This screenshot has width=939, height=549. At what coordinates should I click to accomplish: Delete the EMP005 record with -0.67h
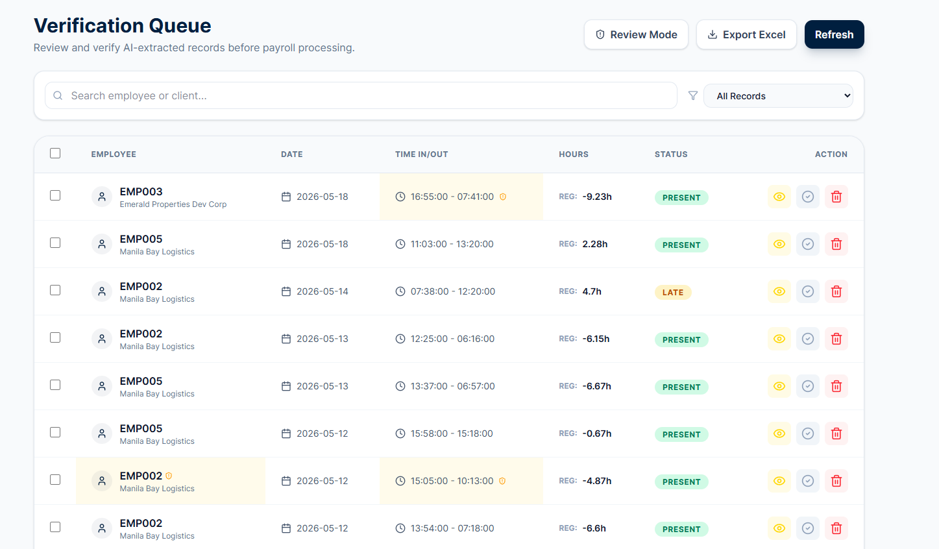click(x=836, y=433)
